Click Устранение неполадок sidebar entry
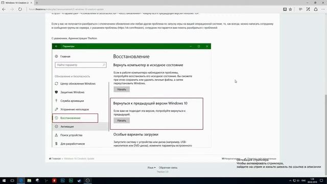Viewport: 327px width, 184px height. click(x=75, y=109)
